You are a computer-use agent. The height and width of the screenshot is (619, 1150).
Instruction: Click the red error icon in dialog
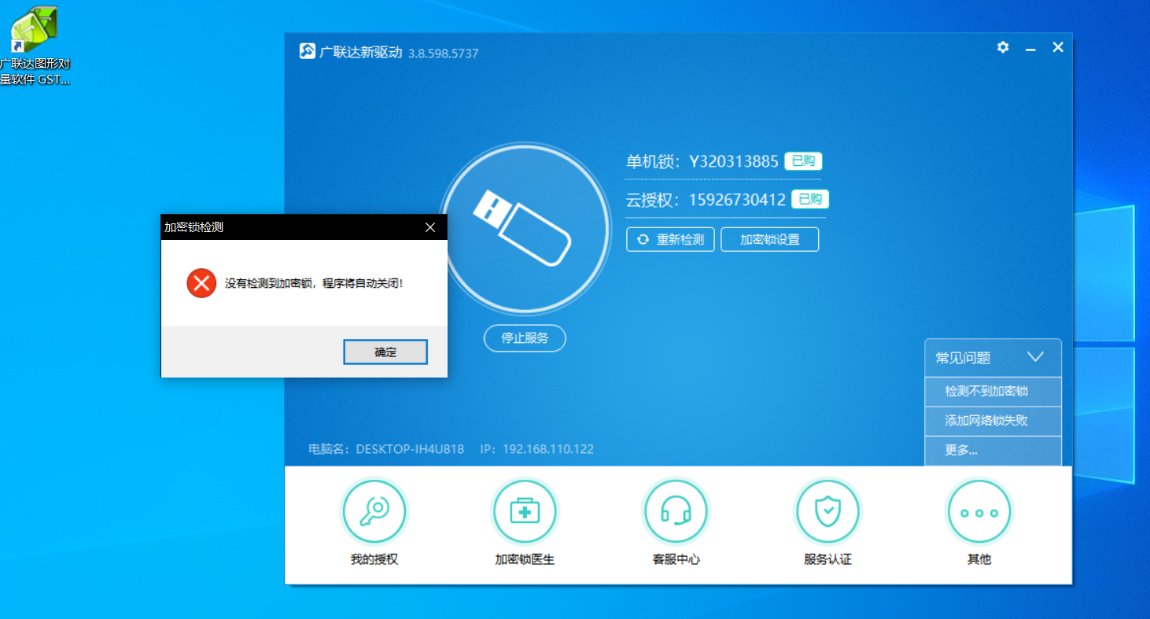(201, 282)
